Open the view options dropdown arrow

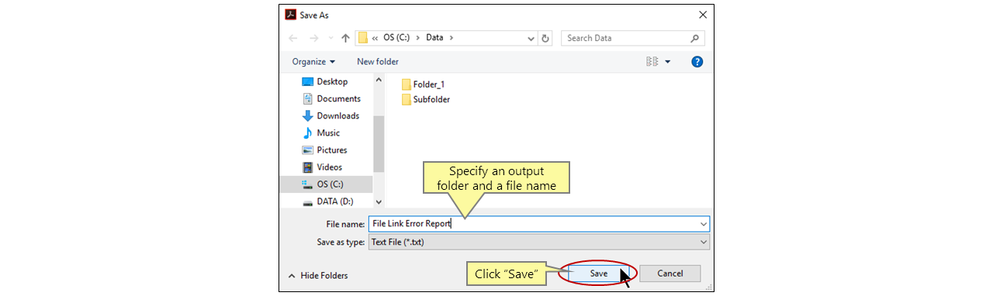(x=668, y=61)
